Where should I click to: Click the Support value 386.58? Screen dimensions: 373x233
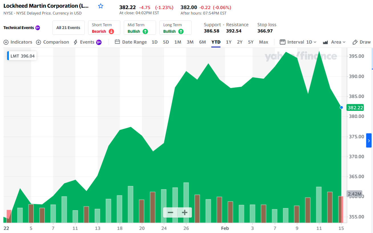tap(212, 31)
